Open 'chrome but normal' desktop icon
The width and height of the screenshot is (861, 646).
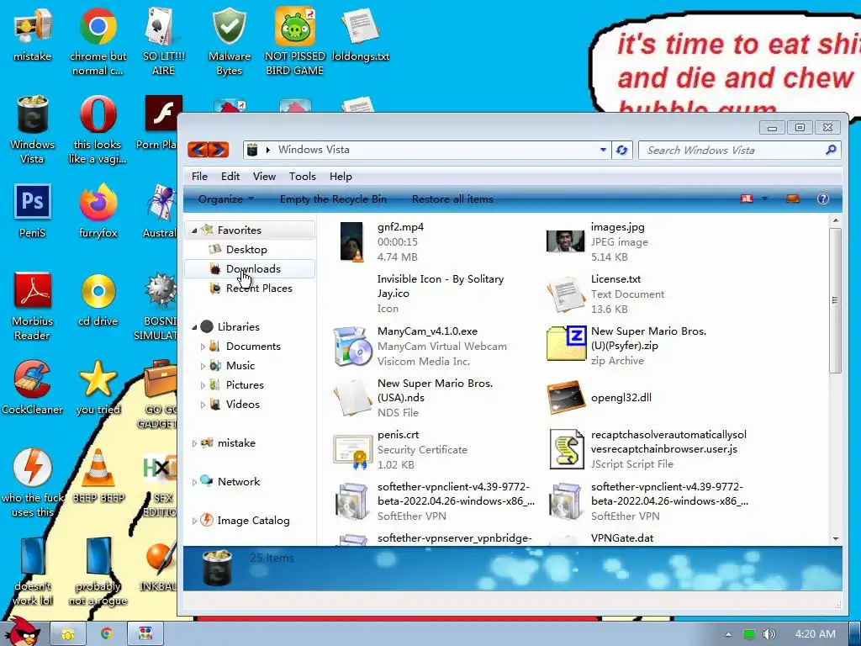tap(98, 41)
